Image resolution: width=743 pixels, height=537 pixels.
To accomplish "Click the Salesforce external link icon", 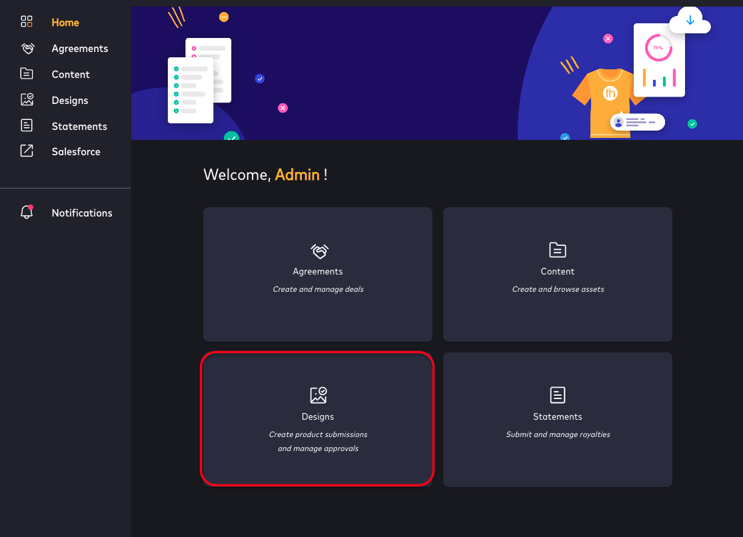I will 27,151.
